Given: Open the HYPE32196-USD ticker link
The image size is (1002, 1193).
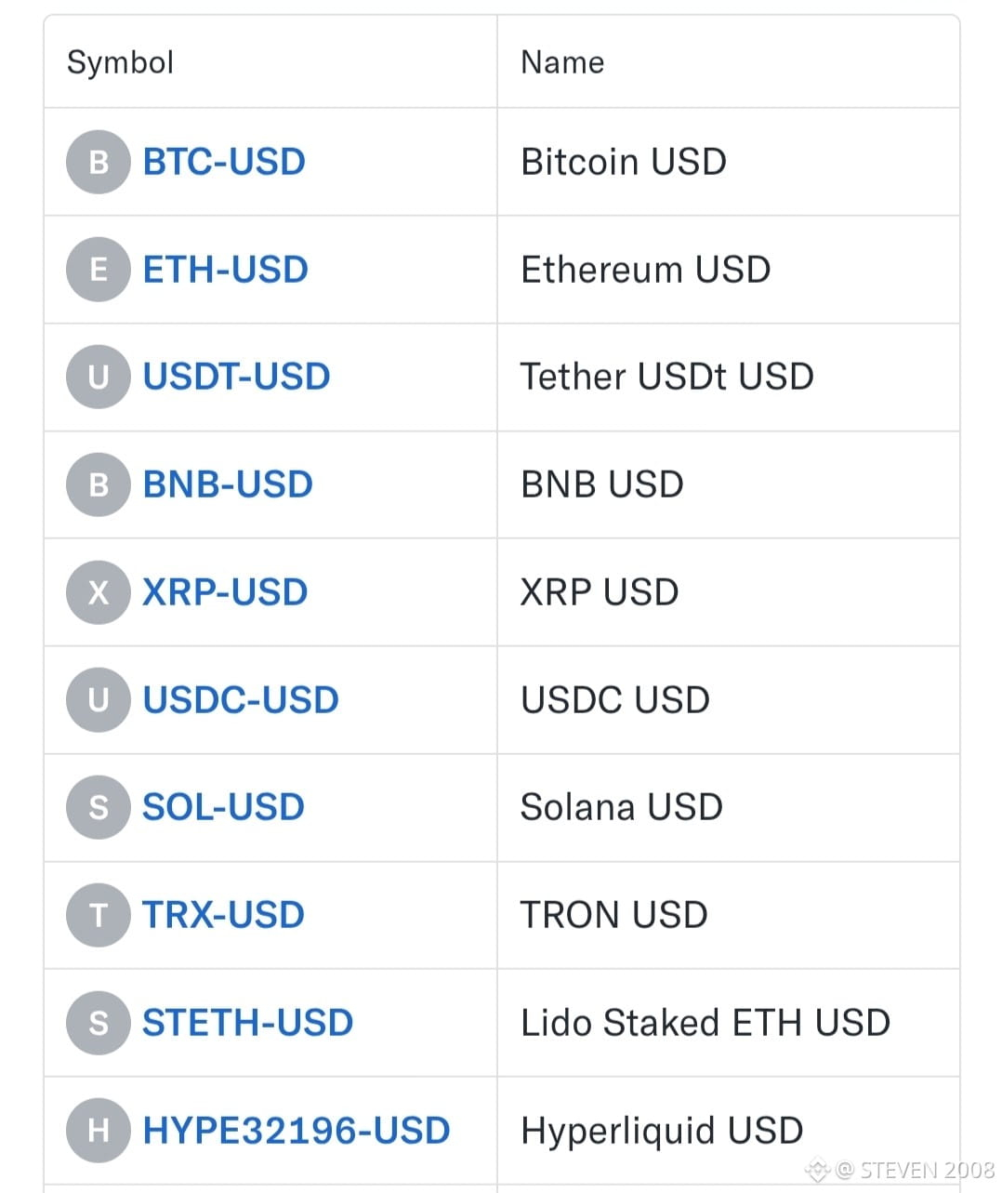Looking at the screenshot, I should coord(297,1131).
